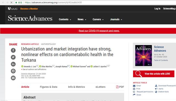The image size is (176, 101).
Task: Click the Citation tools text link
Action: pyautogui.click(x=163, y=92)
